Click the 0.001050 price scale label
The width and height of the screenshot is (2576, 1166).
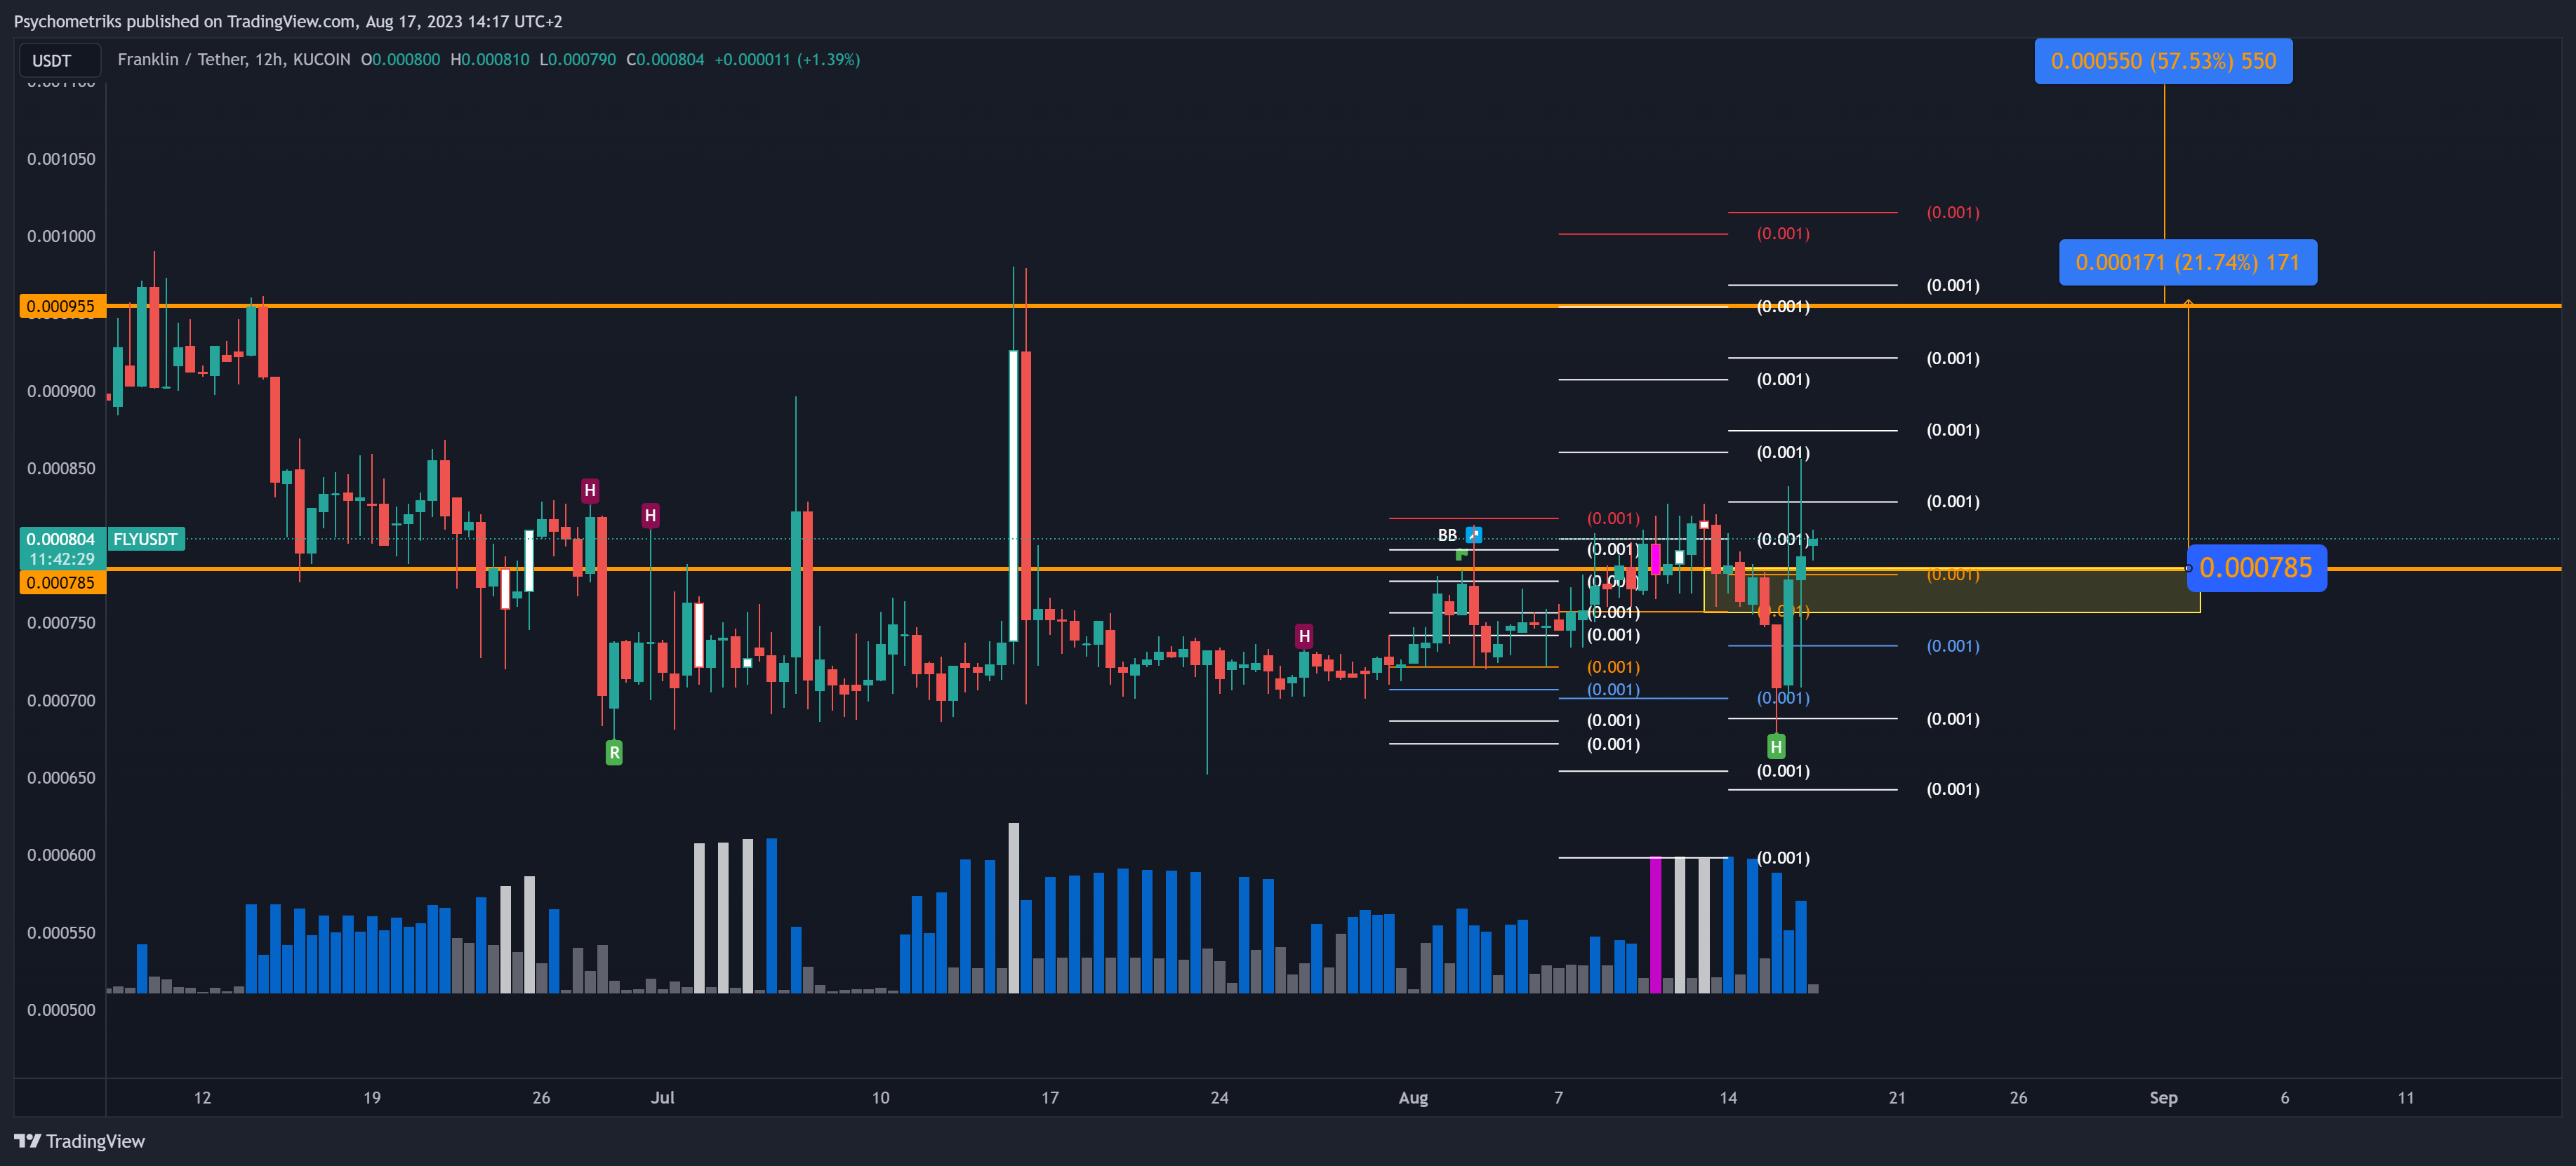coord(61,160)
